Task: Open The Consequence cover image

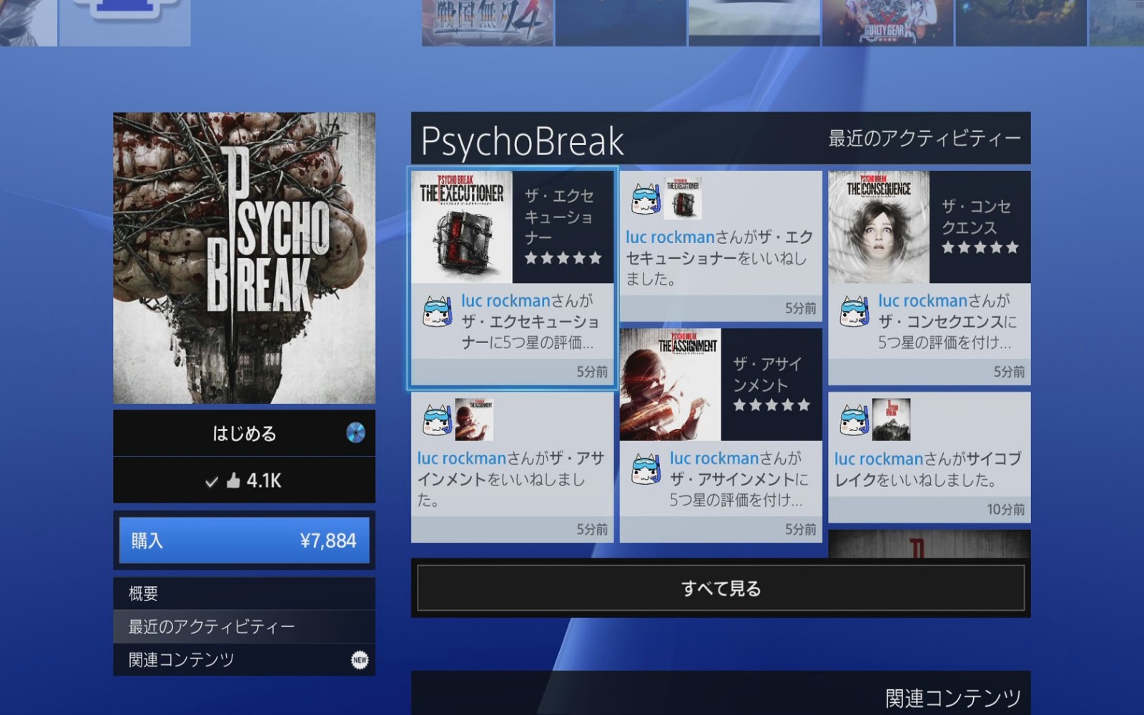Action: click(879, 227)
